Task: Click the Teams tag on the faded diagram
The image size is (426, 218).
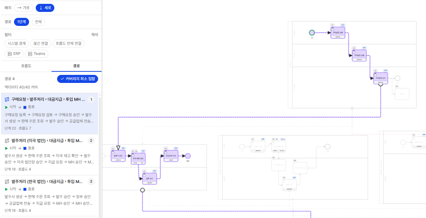Action: [x=283, y=139]
